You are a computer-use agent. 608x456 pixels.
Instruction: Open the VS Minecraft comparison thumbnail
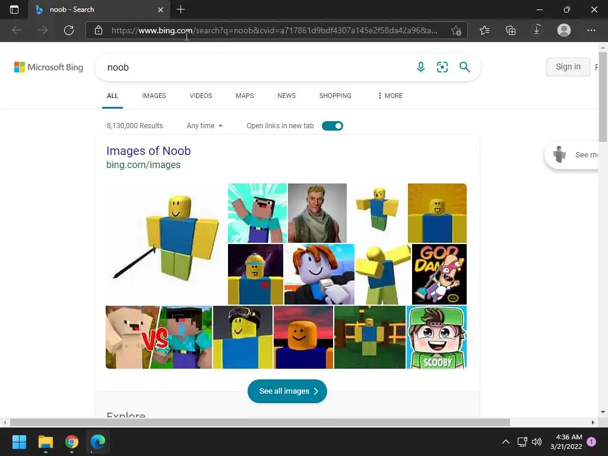159,337
